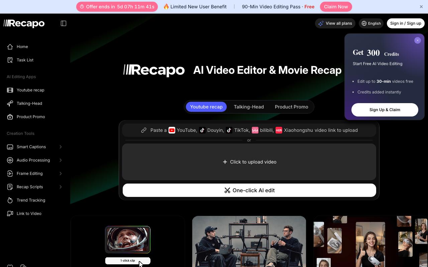Click Sign Up & Claim button
428x267 pixels.
click(385, 110)
